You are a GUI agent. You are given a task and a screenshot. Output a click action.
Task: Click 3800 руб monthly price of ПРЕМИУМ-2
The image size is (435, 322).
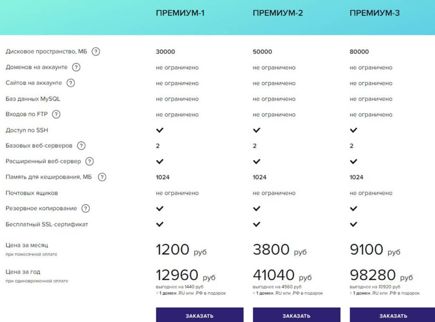(280, 249)
